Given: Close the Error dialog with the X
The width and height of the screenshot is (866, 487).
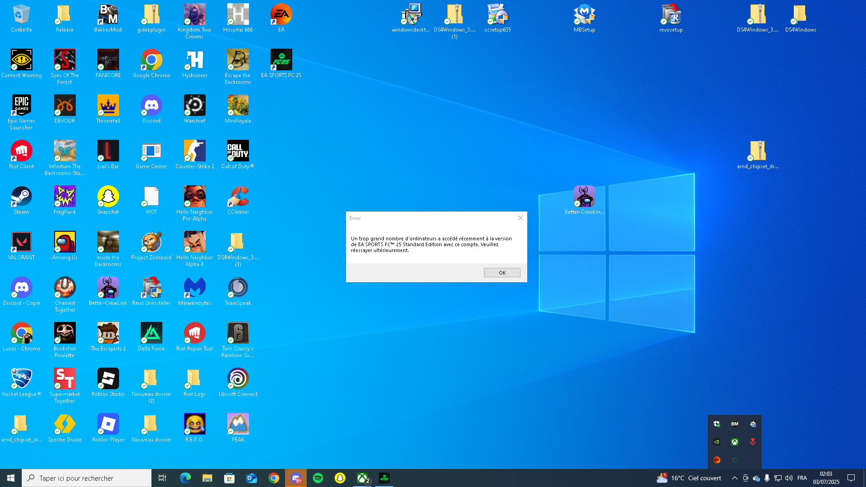Looking at the screenshot, I should (521, 218).
